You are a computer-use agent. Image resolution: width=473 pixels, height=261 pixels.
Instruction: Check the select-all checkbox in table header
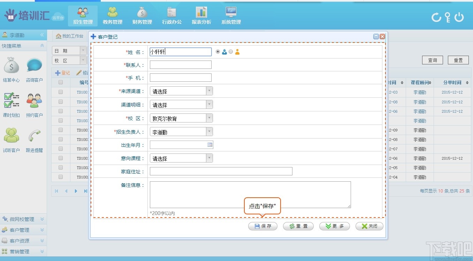pyautogui.click(x=60, y=82)
